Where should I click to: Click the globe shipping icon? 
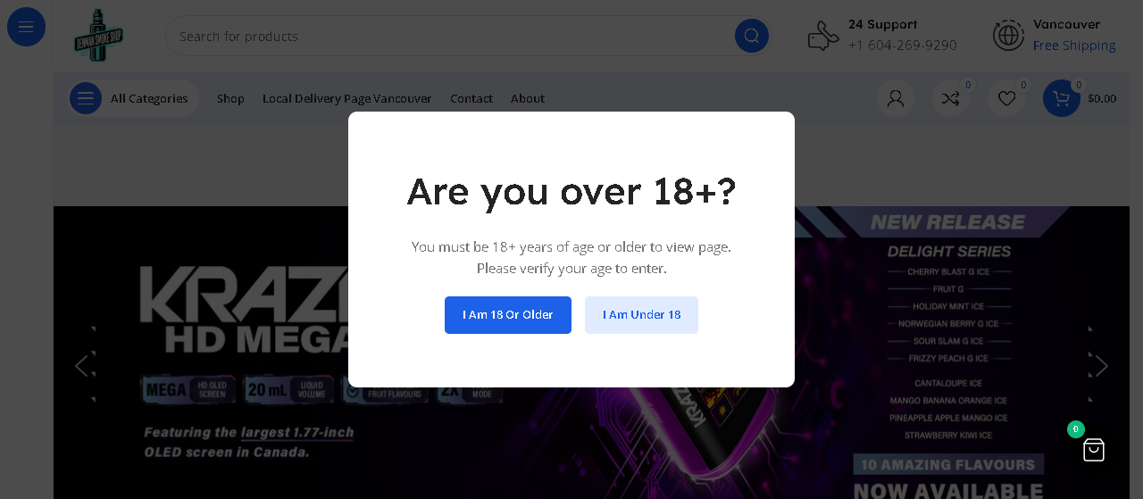[x=1008, y=36]
